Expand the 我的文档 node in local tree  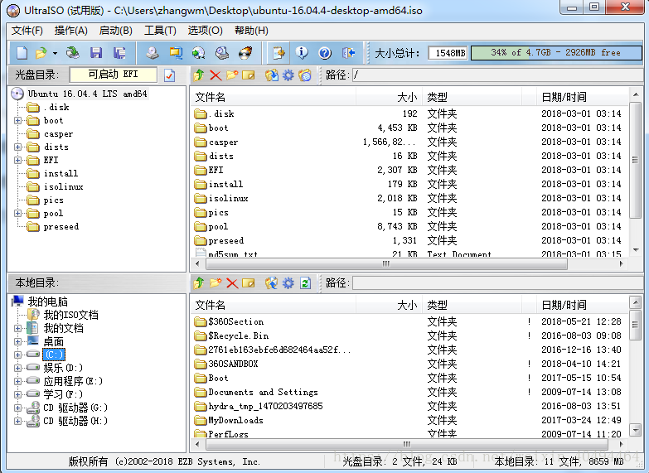pyautogui.click(x=17, y=328)
